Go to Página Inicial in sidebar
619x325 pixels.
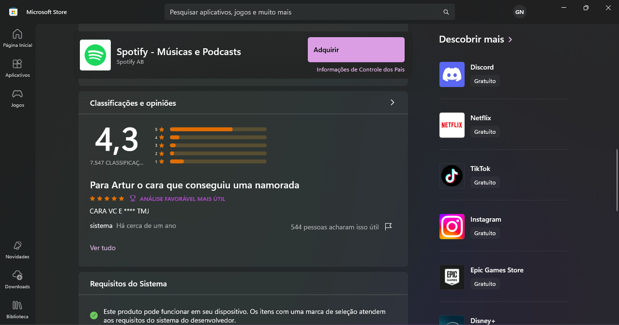pyautogui.click(x=17, y=38)
